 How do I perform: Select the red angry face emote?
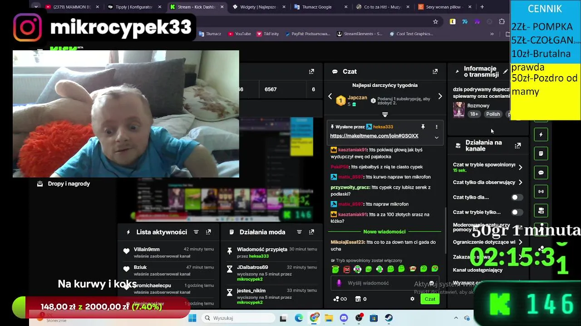pos(347,269)
